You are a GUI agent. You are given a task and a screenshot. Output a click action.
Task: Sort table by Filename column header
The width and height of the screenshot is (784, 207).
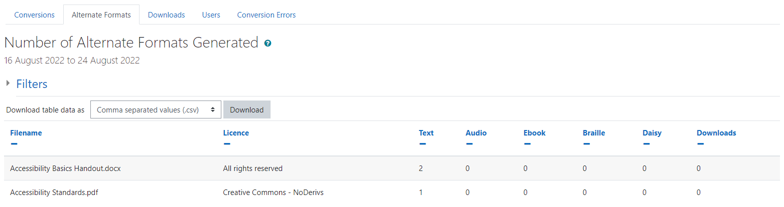tap(26, 133)
